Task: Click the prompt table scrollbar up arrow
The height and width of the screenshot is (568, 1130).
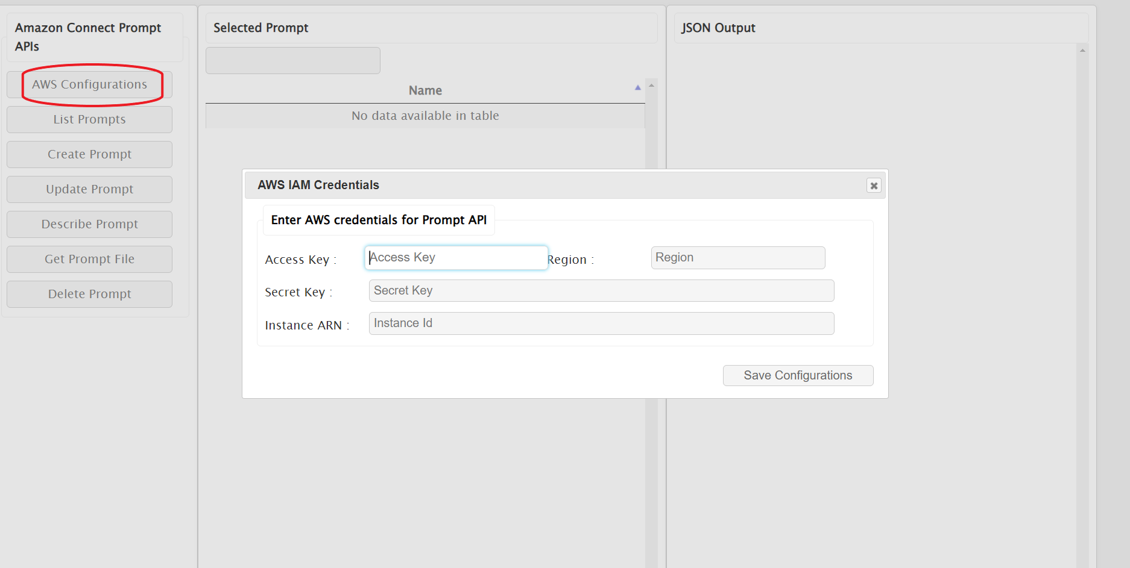Action: point(651,86)
